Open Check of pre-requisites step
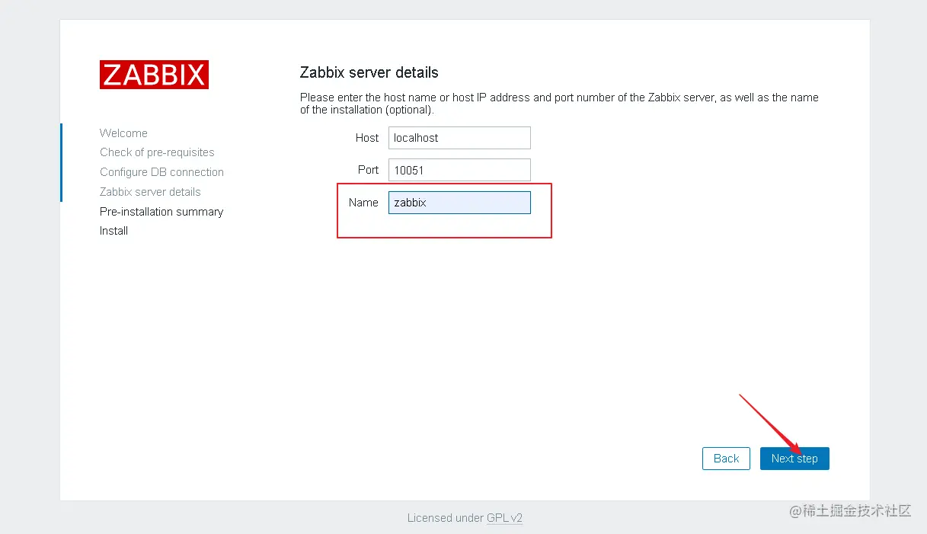927x534 pixels. pos(157,152)
